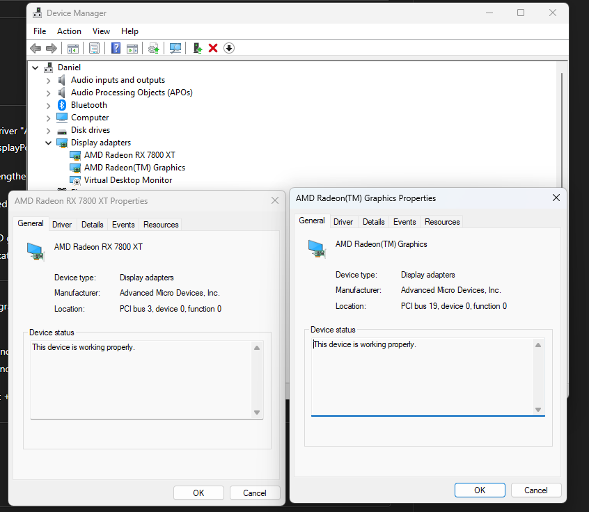Click the Enable device toolbar icon
Viewport: 589px width, 512px height.
pos(197,48)
